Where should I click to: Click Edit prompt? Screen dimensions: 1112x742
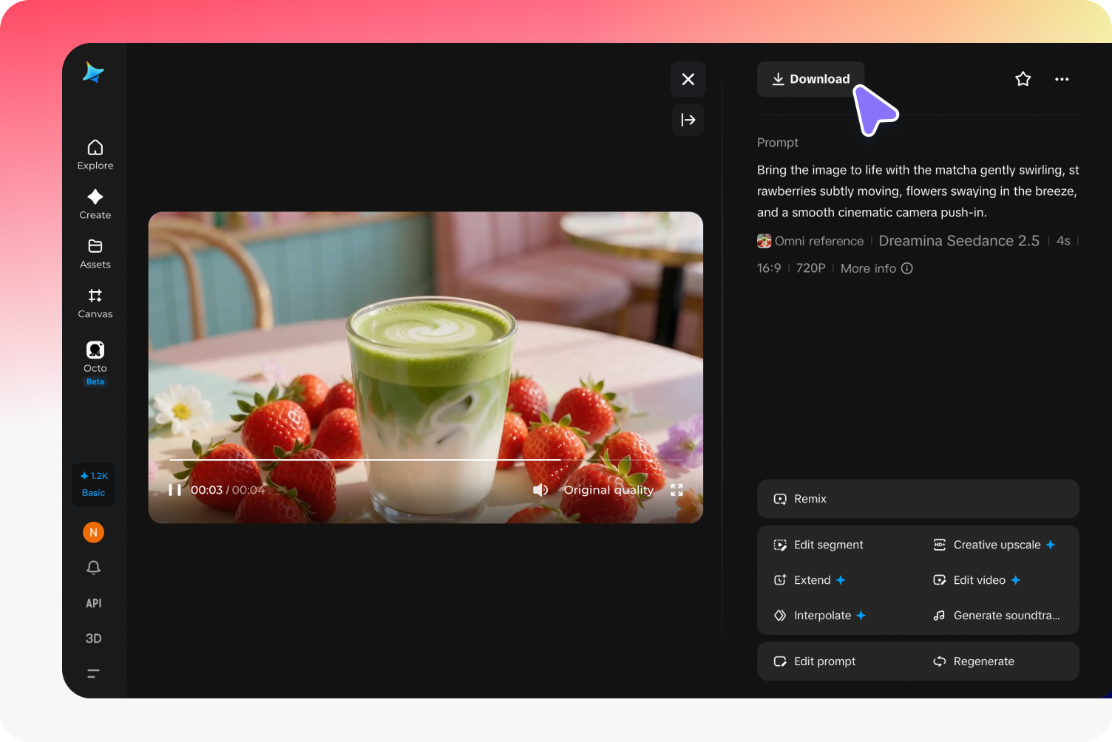click(815, 661)
